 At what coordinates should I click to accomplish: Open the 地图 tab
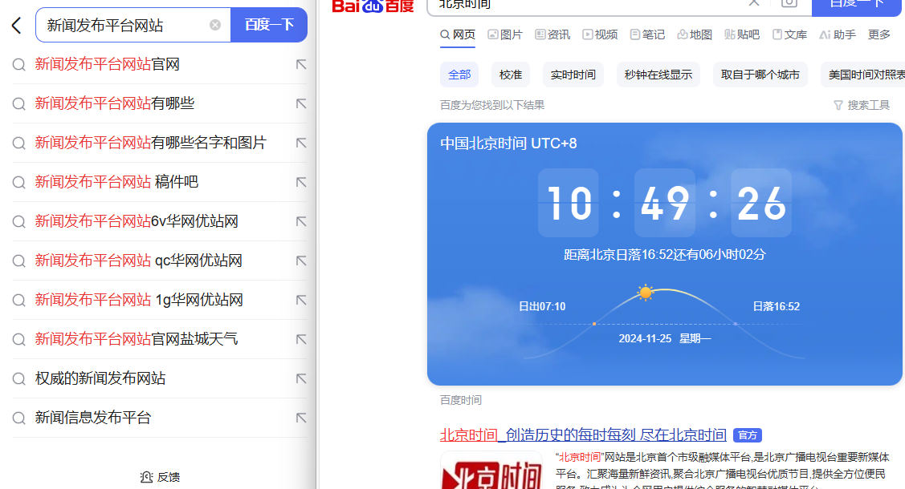(695, 34)
